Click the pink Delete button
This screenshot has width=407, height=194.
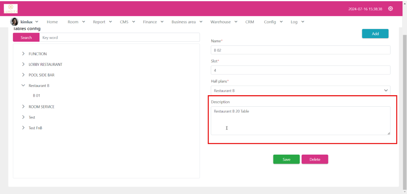point(315,159)
